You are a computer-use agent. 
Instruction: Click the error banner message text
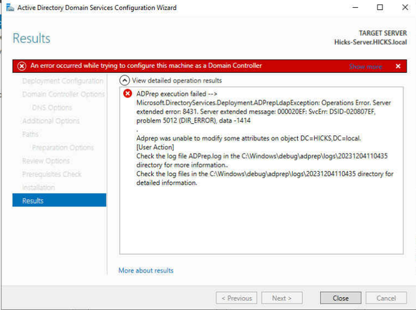(146, 65)
